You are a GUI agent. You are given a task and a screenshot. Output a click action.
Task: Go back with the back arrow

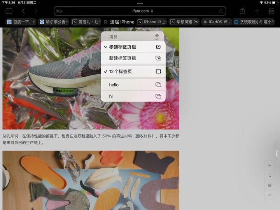[23, 11]
